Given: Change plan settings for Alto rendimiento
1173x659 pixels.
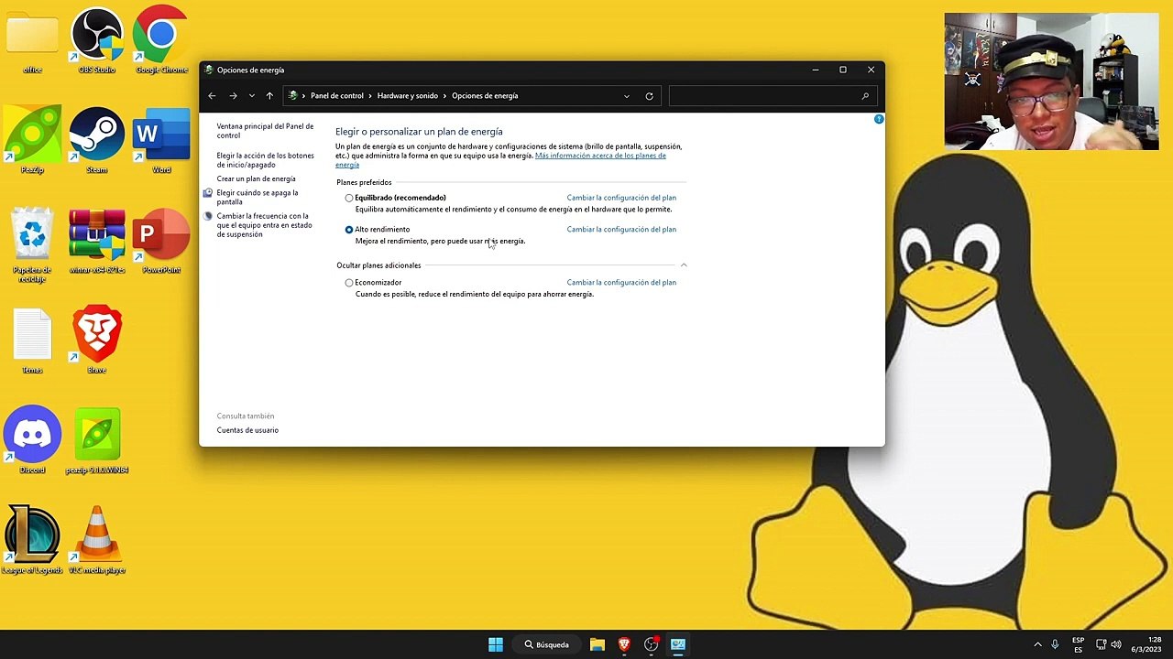Looking at the screenshot, I should [x=621, y=230].
